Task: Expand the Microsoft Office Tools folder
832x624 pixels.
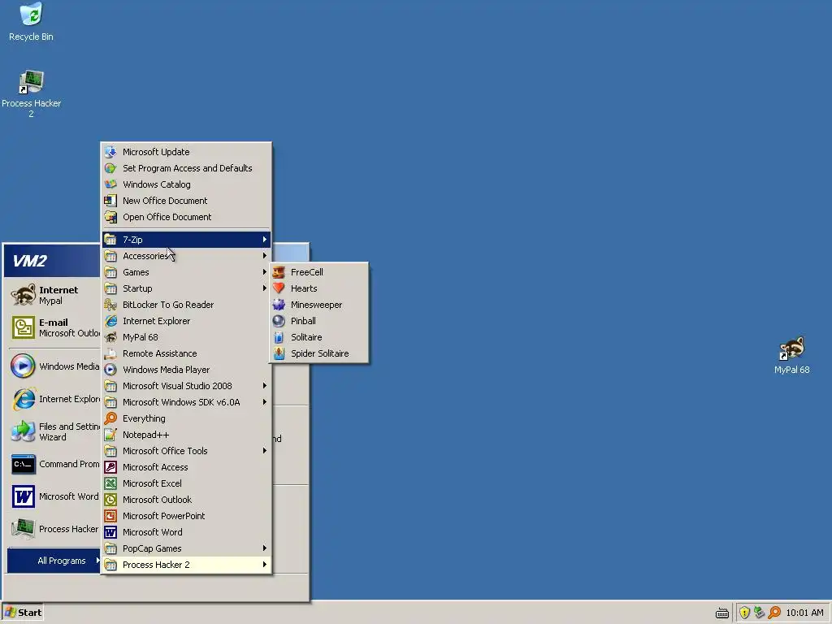Action: pos(186,451)
